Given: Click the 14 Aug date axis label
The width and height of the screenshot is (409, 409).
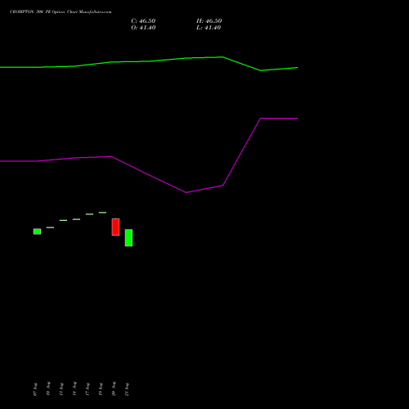Looking at the screenshot, I should coord(74,389).
